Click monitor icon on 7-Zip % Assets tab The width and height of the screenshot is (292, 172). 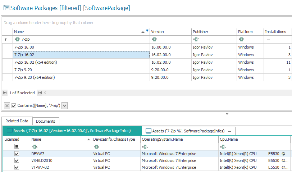[x=149, y=131]
